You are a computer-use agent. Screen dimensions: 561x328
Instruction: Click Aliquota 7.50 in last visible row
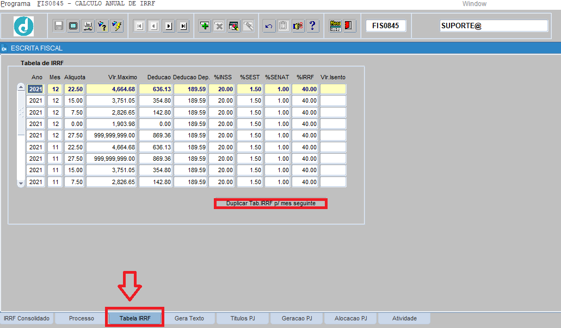tap(75, 182)
